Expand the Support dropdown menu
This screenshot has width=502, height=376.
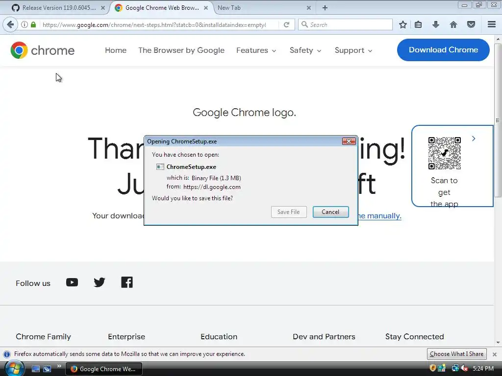(353, 50)
